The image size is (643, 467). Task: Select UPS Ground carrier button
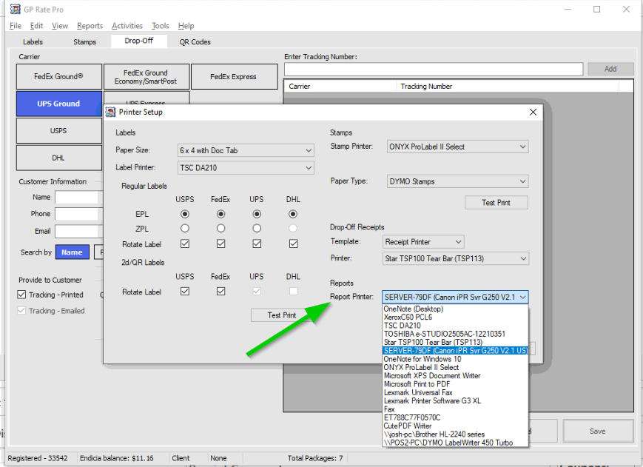pyautogui.click(x=58, y=104)
